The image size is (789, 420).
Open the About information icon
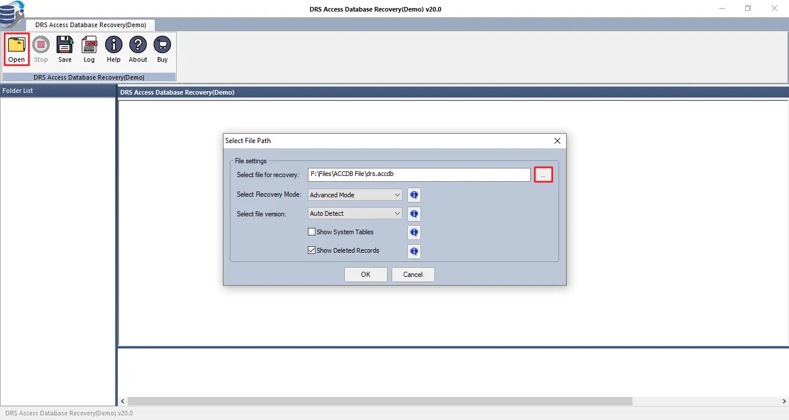[x=138, y=49]
